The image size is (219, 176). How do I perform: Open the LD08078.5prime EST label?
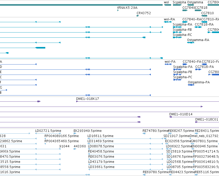coord(101,147)
